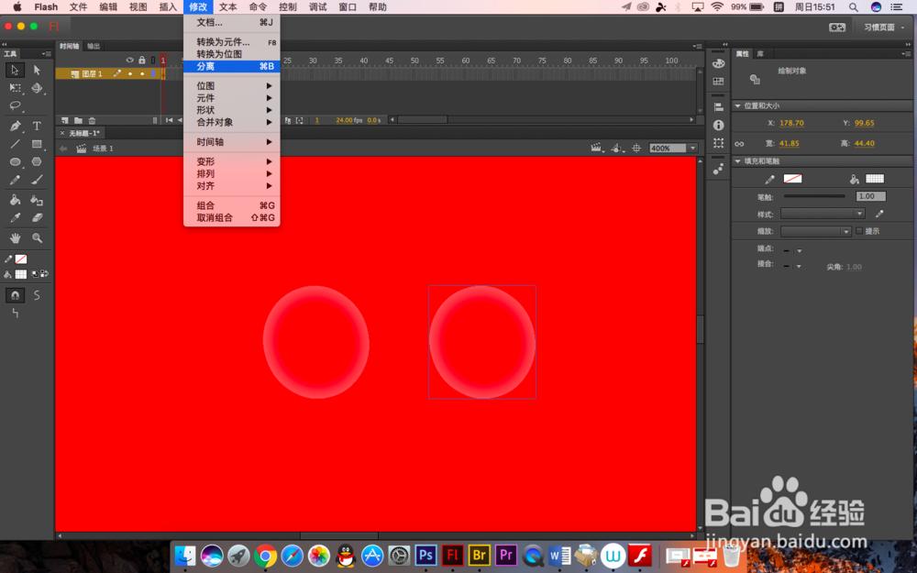Select the Text tool in toolbox
The height and width of the screenshot is (573, 917).
point(37,126)
